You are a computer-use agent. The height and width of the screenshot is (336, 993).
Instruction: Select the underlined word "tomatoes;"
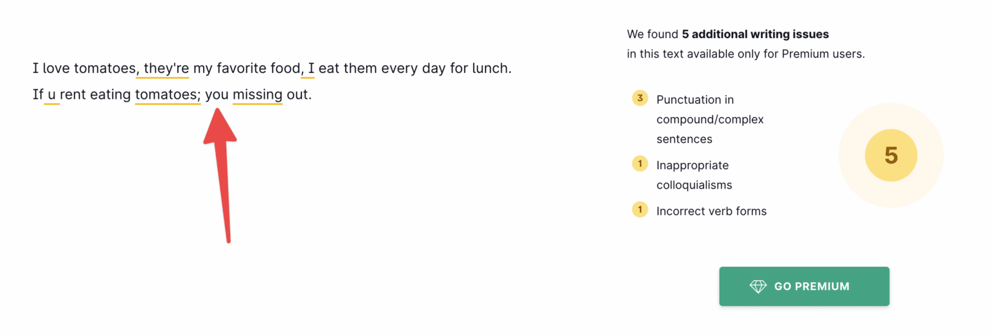[x=167, y=94]
